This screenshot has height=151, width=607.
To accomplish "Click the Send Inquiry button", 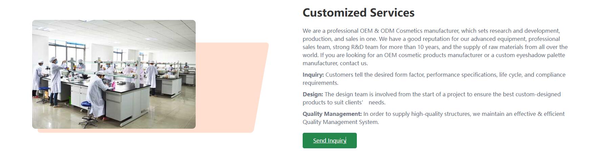I will (x=329, y=141).
